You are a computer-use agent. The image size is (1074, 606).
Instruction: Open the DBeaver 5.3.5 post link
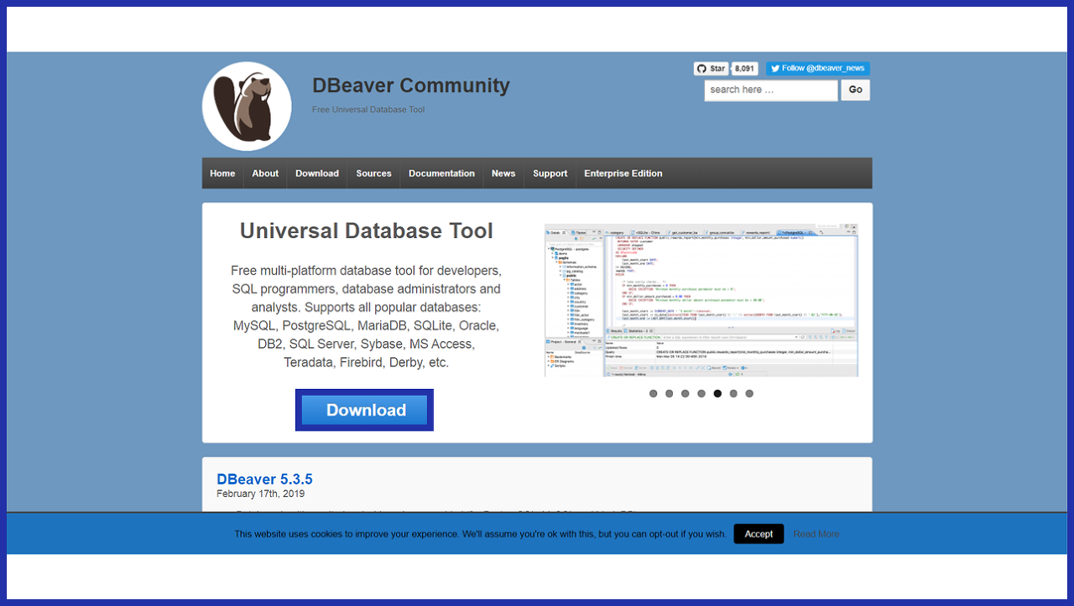point(264,479)
